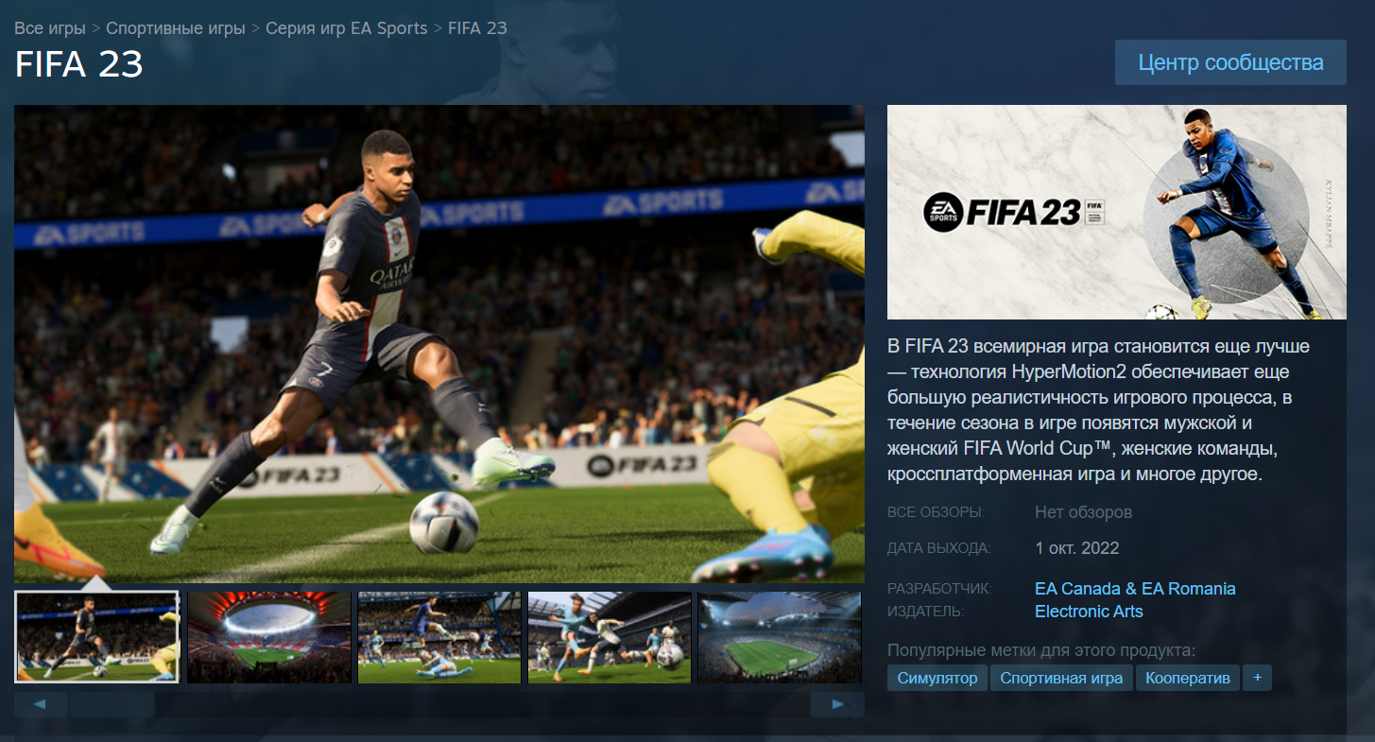Screen dimensions: 1375x742
Task: Select the third thumbnail showing a slide tackle
Action: (439, 637)
